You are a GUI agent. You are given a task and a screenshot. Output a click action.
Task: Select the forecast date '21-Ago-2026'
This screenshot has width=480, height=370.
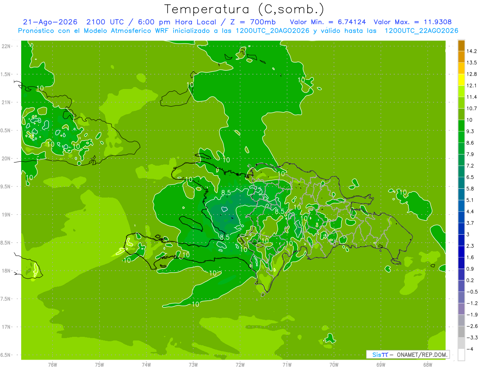click(50, 22)
